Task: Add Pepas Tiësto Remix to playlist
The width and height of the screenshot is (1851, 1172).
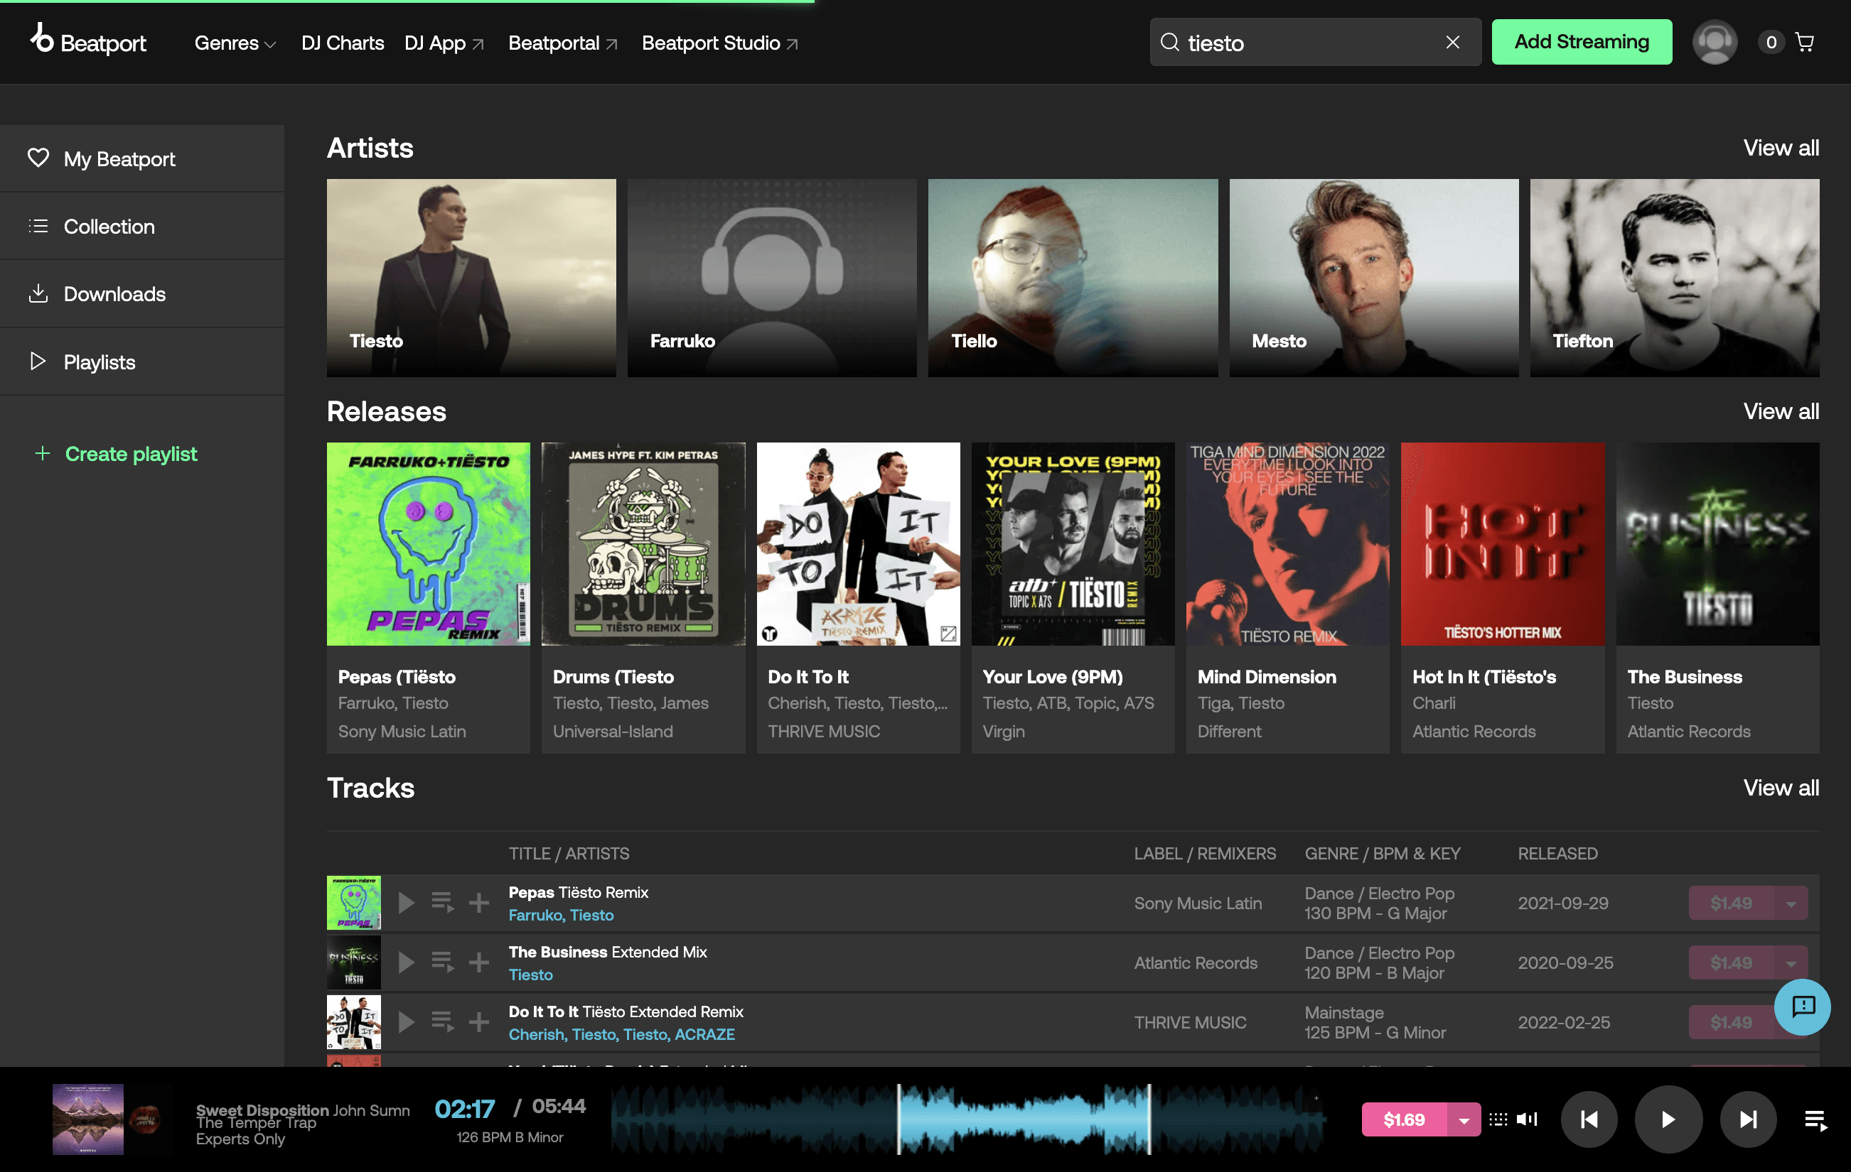Action: [x=479, y=902]
